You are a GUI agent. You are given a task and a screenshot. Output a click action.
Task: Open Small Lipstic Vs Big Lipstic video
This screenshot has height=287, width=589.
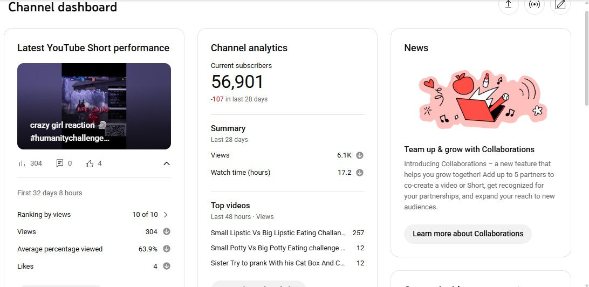click(x=278, y=233)
